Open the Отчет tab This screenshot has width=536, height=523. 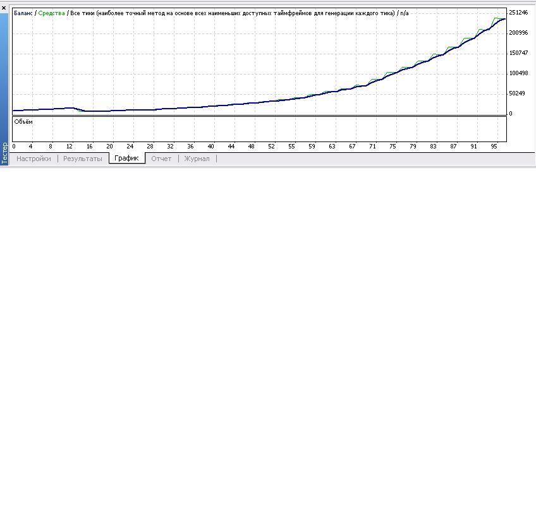[161, 159]
